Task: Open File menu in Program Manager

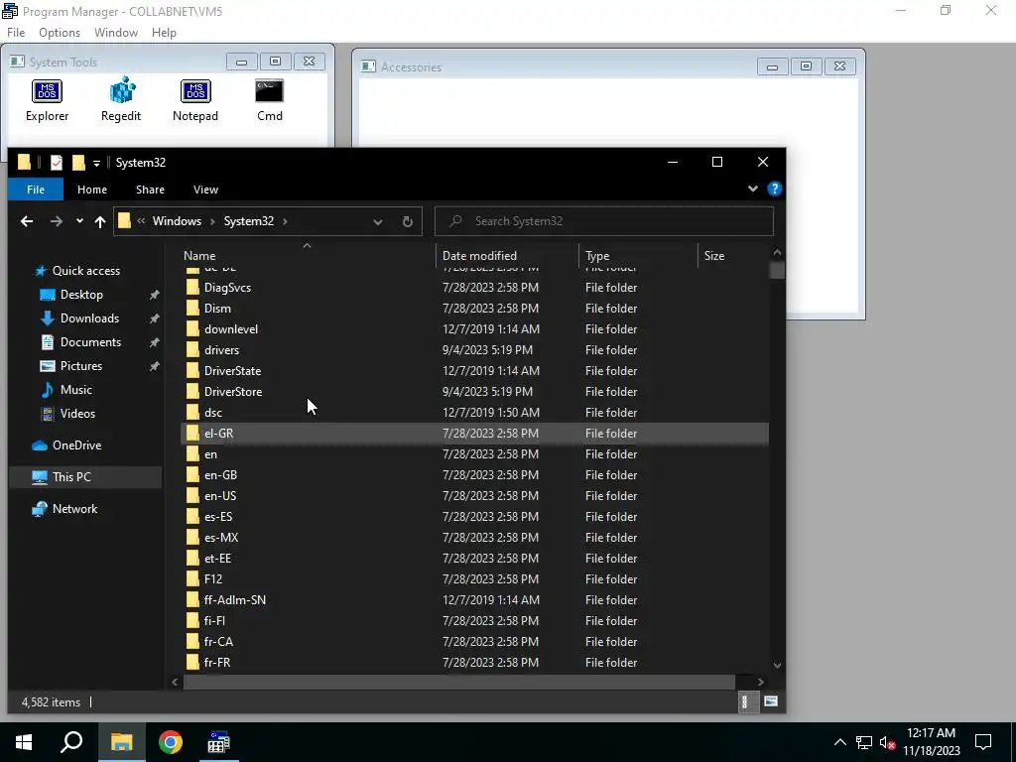Action: (16, 33)
